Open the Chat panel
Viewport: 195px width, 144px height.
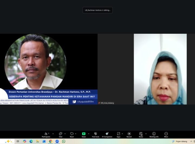(x=61, y=134)
